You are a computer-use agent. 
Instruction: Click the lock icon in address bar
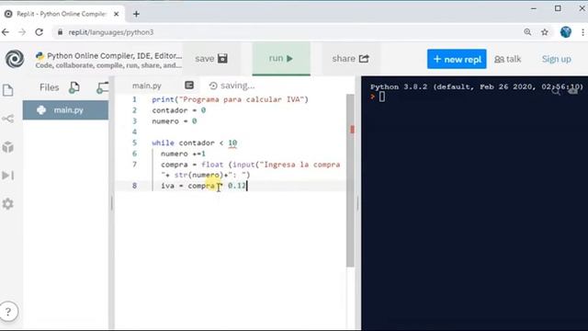tap(60, 32)
